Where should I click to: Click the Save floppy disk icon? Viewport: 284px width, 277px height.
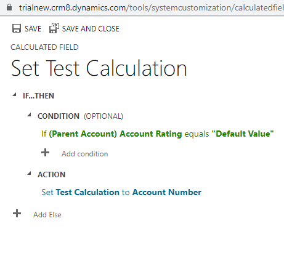(17, 28)
